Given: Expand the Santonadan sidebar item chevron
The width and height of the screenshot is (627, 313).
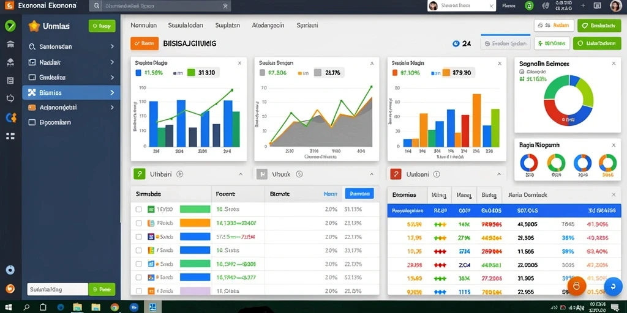Looking at the screenshot, I should (x=112, y=46).
